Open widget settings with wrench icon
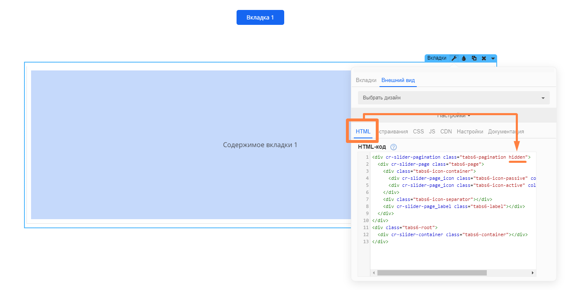580x290 pixels. 454,58
